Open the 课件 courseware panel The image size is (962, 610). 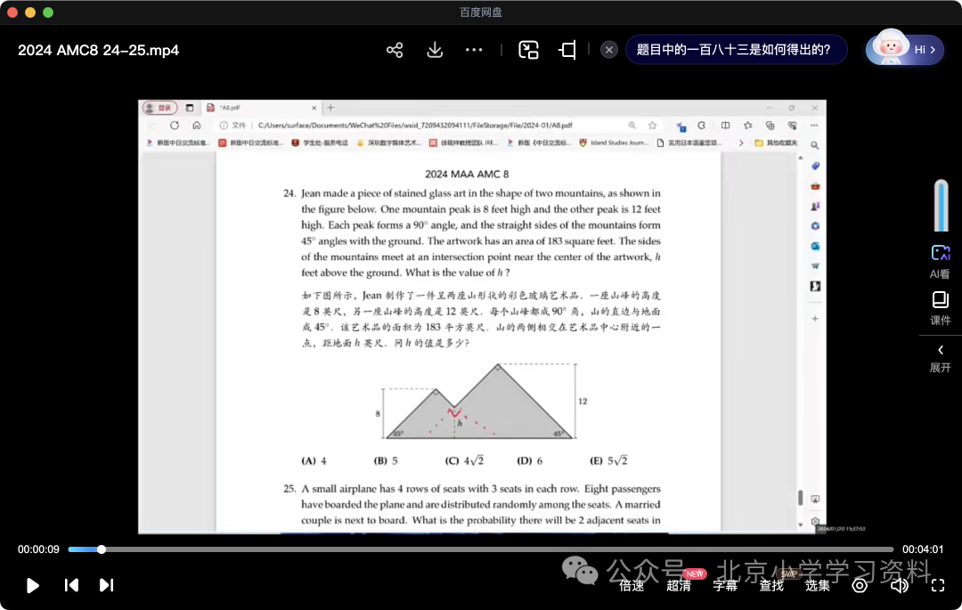point(940,308)
